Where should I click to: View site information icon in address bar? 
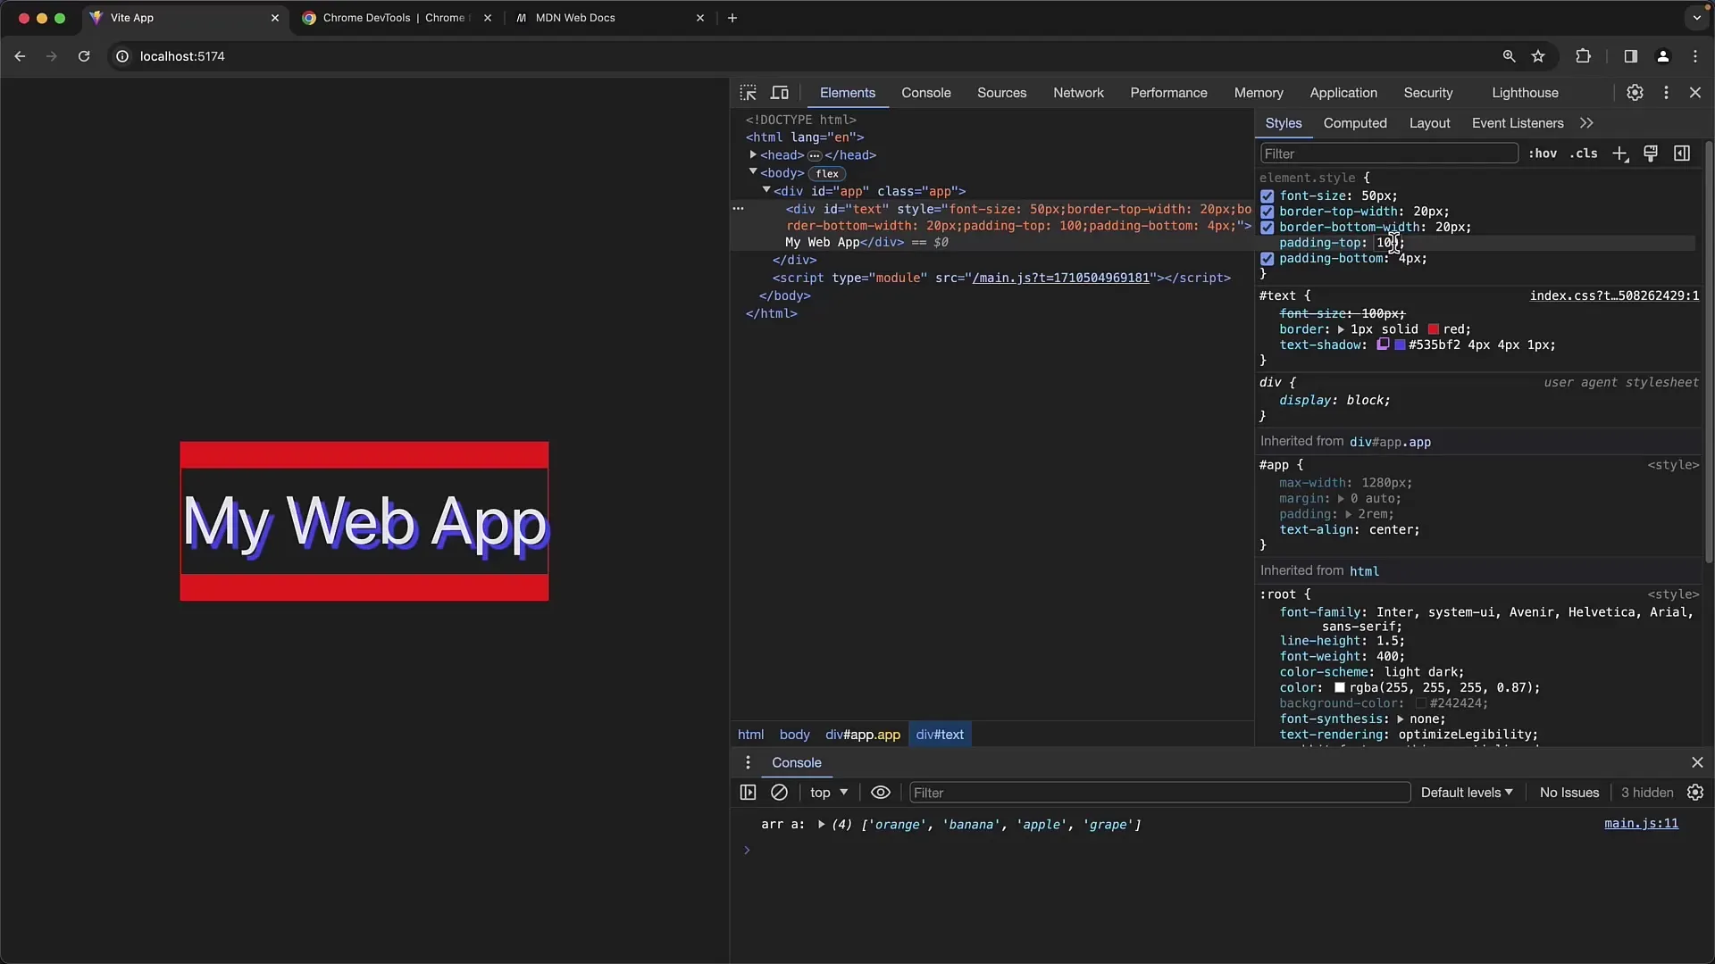tap(122, 56)
